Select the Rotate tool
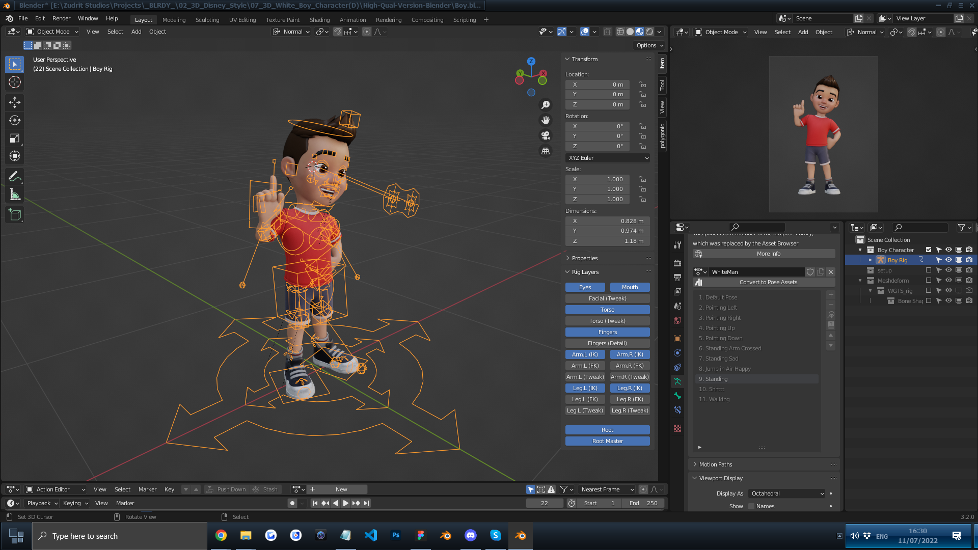Image resolution: width=978 pixels, height=550 pixels. pos(14,120)
